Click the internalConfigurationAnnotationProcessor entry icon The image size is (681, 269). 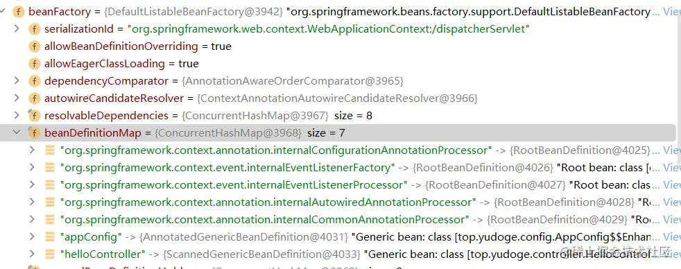50,150
